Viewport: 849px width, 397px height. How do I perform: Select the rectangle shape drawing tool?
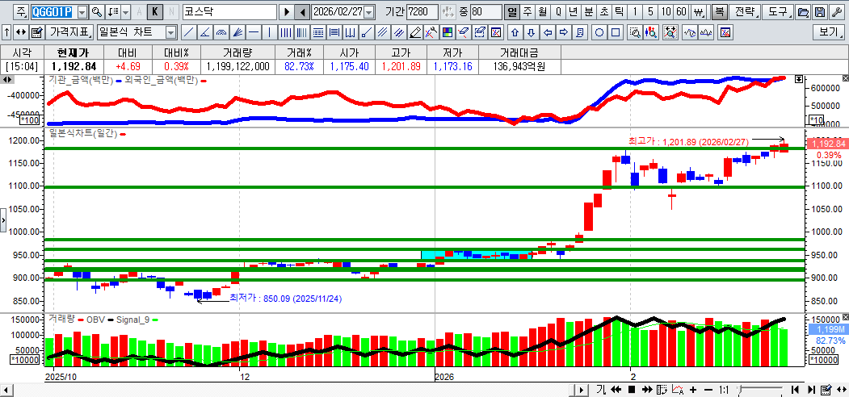(616, 32)
